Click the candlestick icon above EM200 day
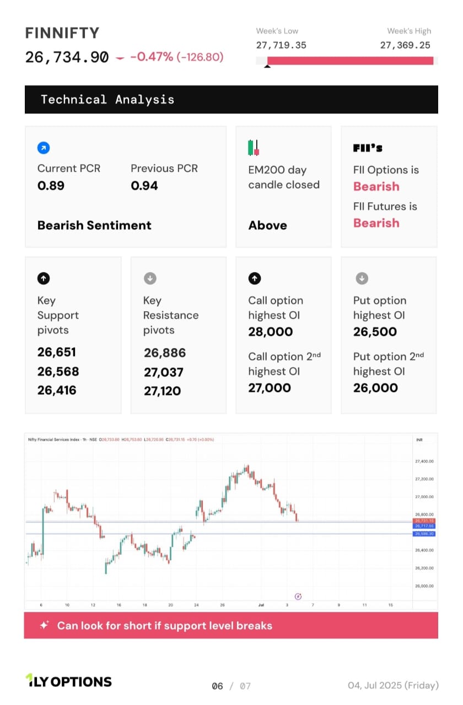This screenshot has width=463, height=705. click(x=254, y=148)
